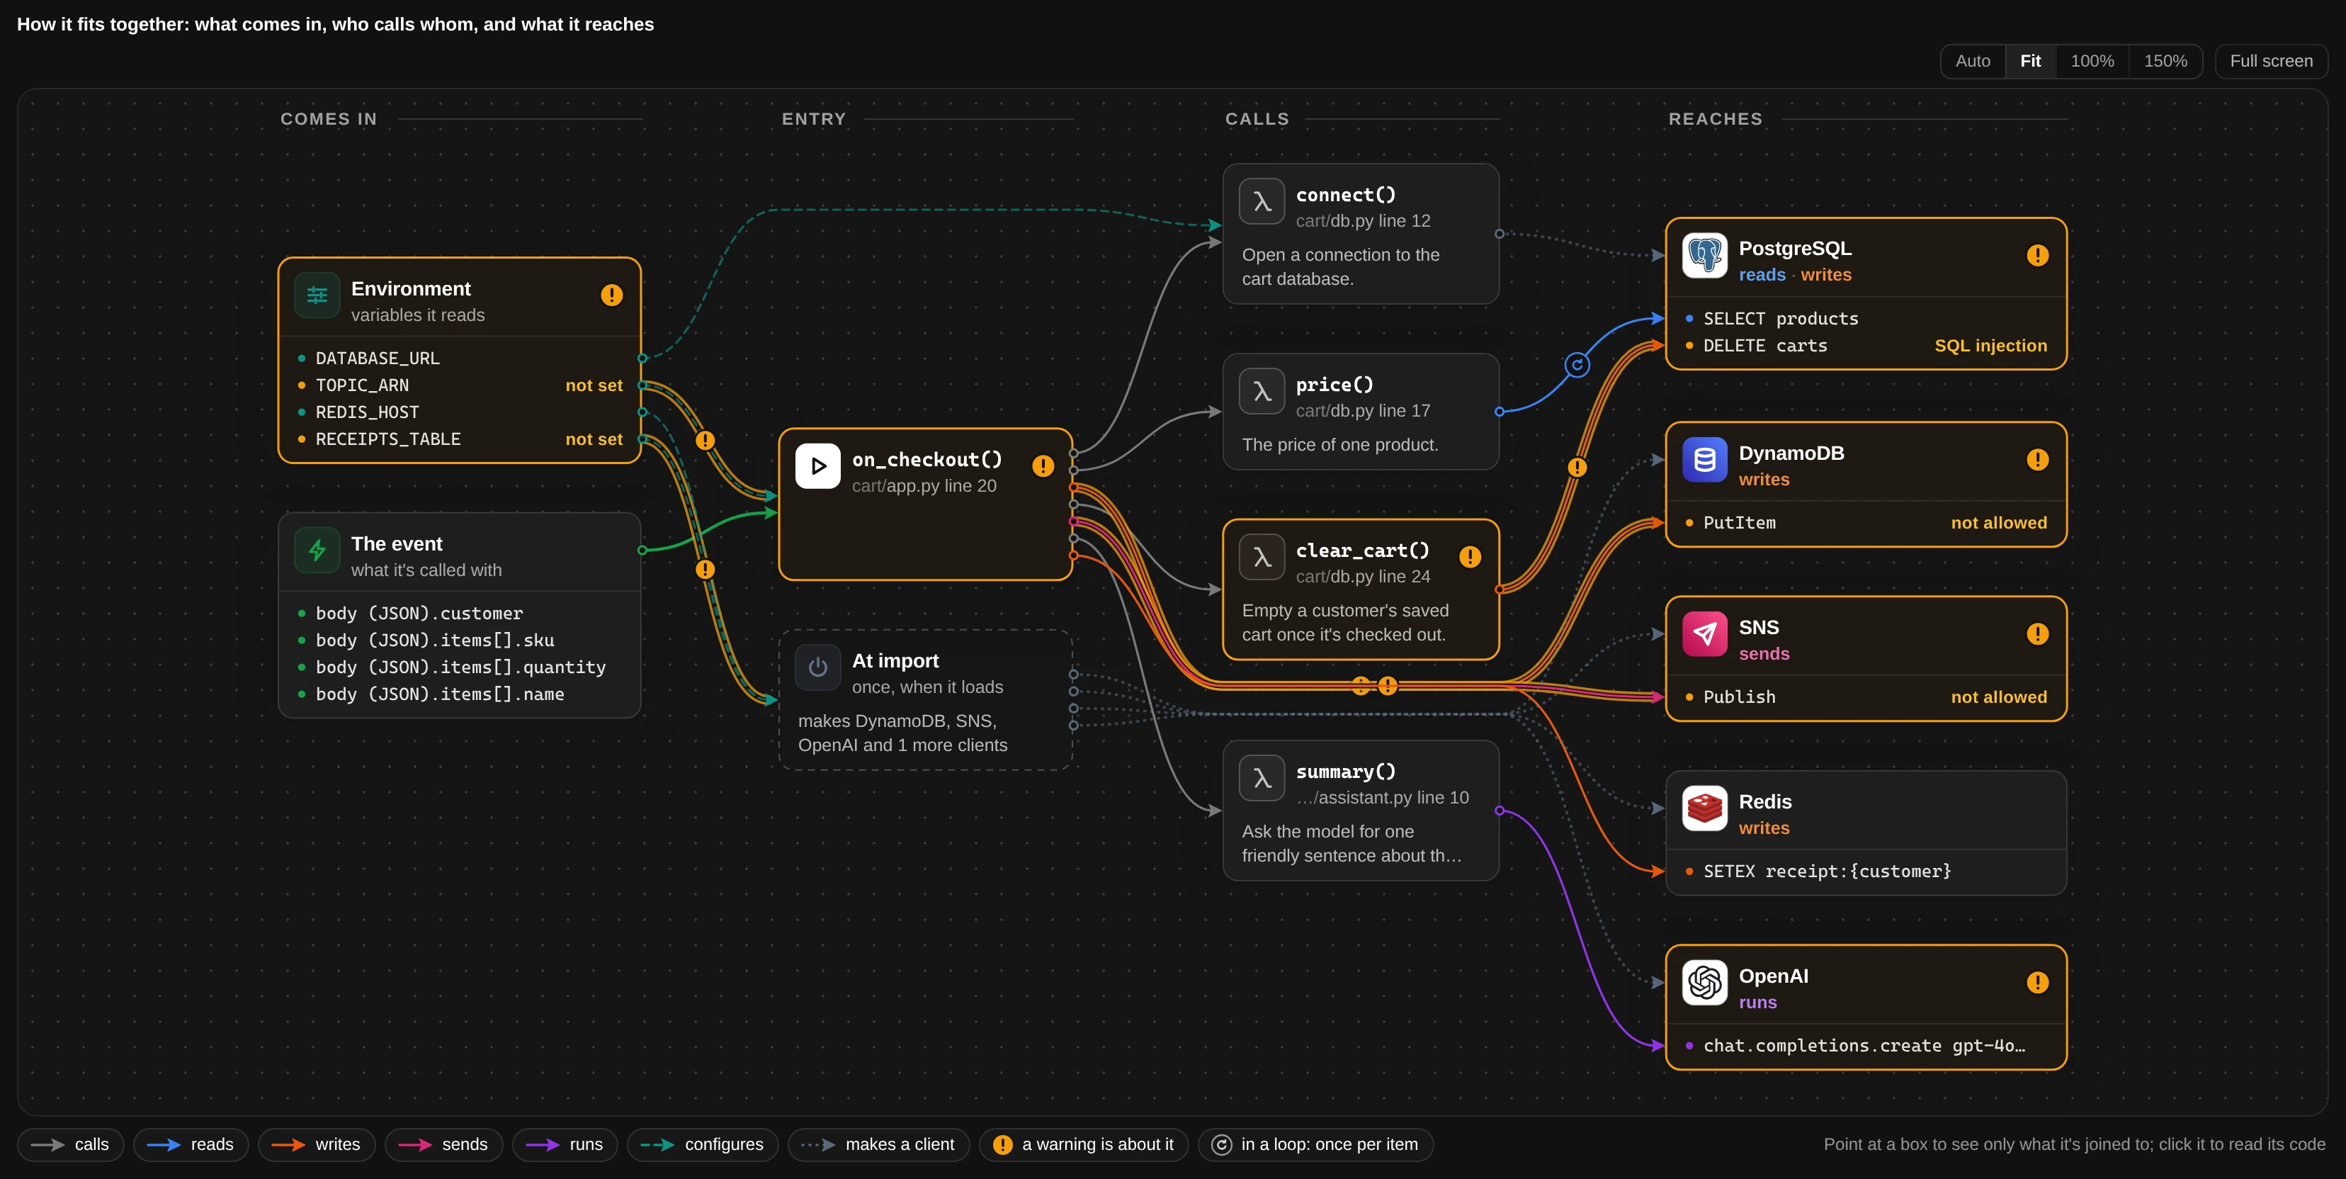Click the PostgreSQL elephant icon
This screenshot has height=1179, width=2346.
(1704, 255)
